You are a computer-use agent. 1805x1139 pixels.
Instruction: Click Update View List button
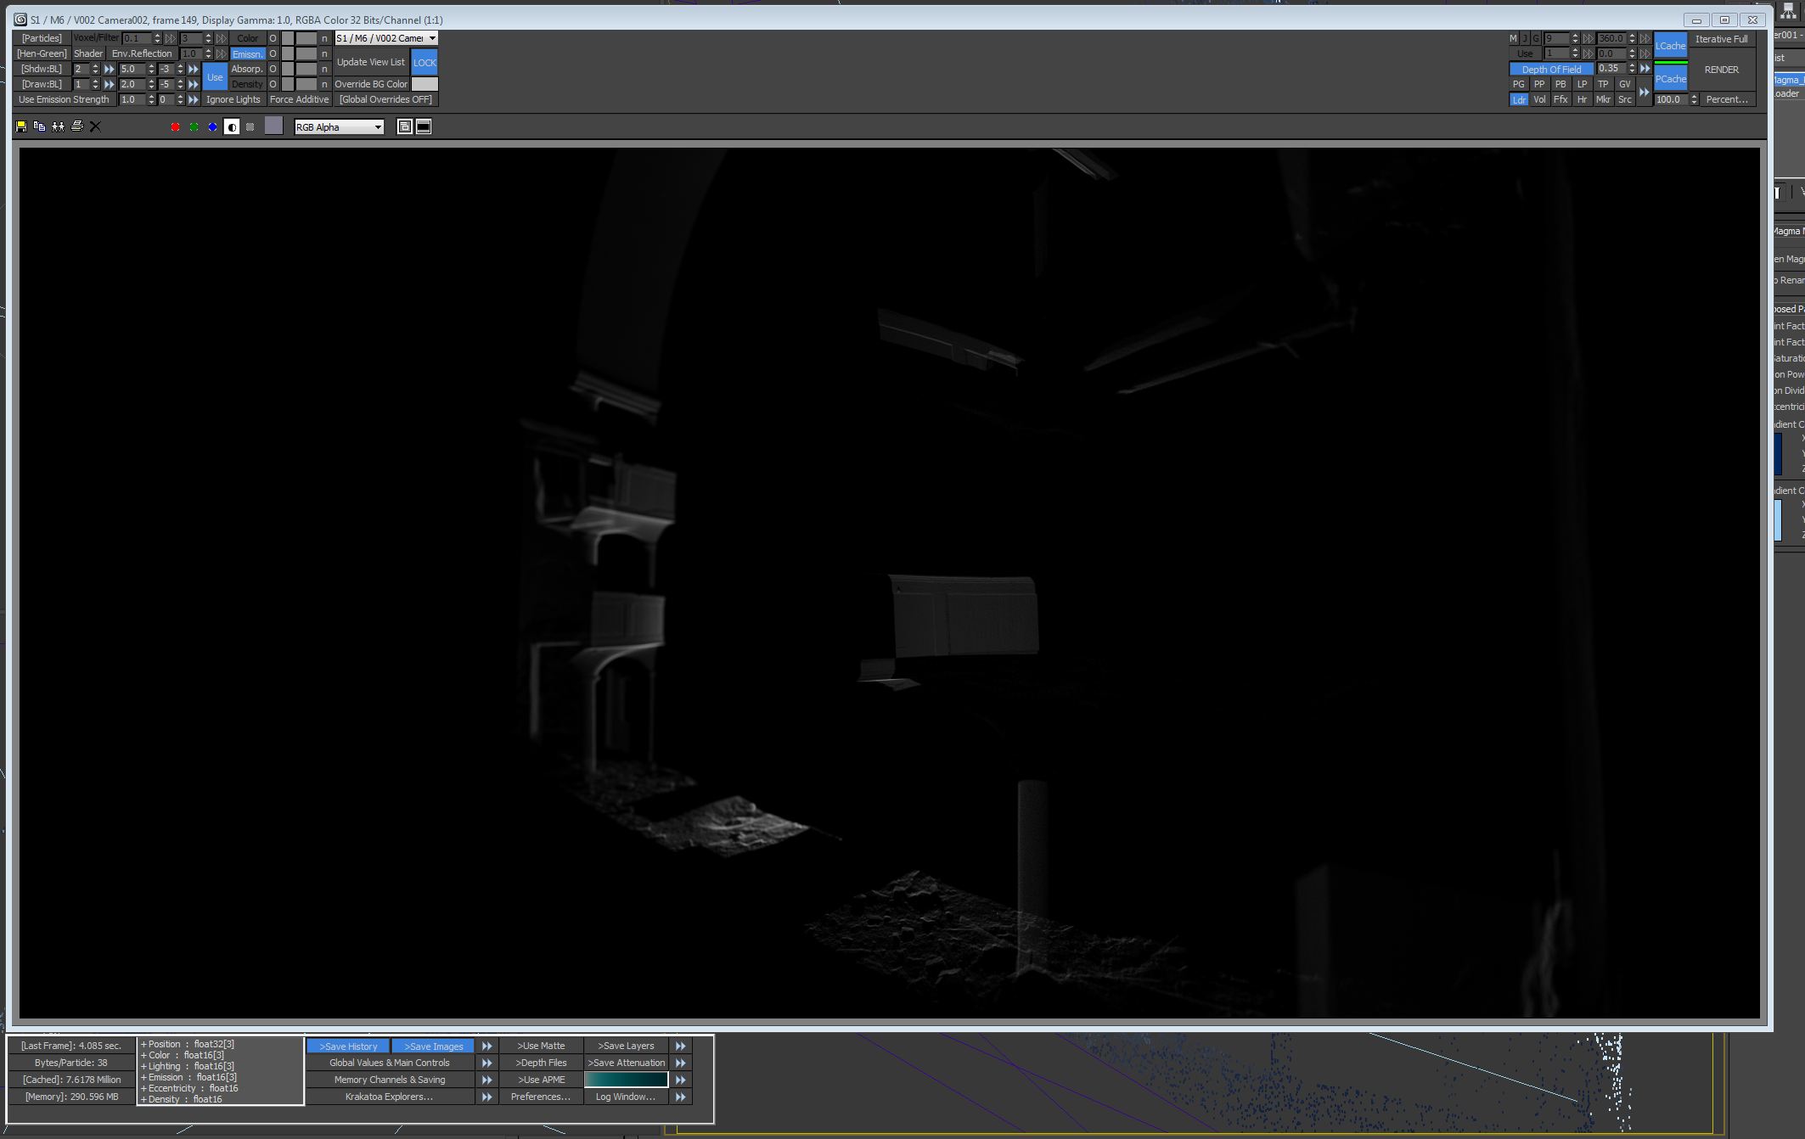371,62
